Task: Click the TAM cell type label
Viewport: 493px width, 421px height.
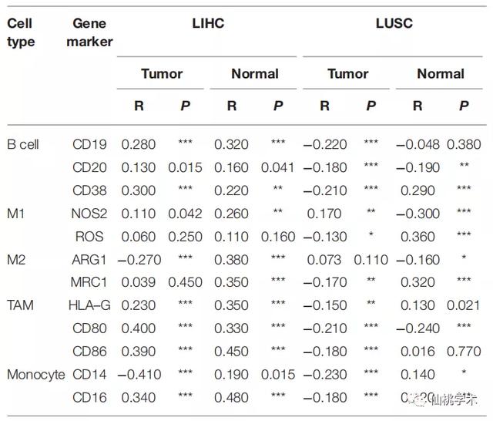Action: [21, 305]
